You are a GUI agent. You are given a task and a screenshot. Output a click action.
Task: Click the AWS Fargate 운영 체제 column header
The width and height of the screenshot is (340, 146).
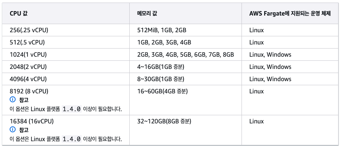pos(290,13)
